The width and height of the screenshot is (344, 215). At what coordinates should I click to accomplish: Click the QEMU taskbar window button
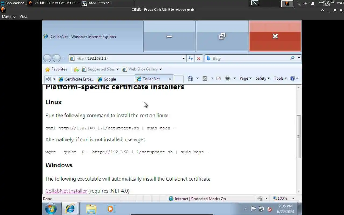tap(54, 3)
